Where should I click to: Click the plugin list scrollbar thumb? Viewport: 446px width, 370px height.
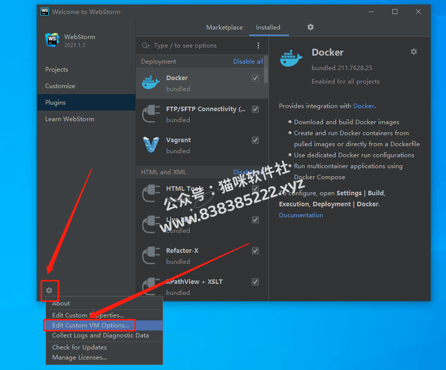coord(266,70)
